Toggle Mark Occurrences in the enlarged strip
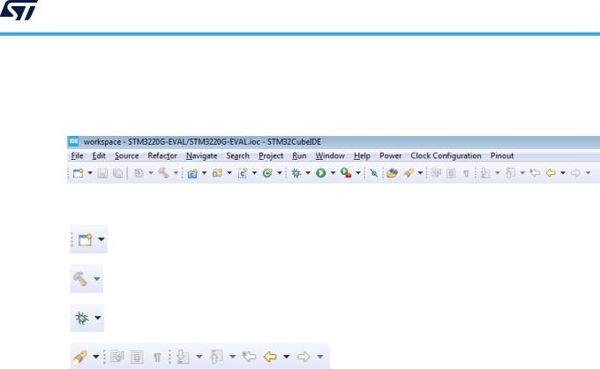Viewport: 600px width, 369px height. 117,357
